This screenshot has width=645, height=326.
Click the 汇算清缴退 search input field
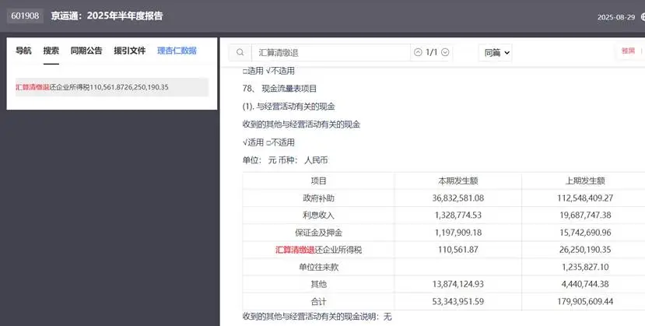coord(331,53)
